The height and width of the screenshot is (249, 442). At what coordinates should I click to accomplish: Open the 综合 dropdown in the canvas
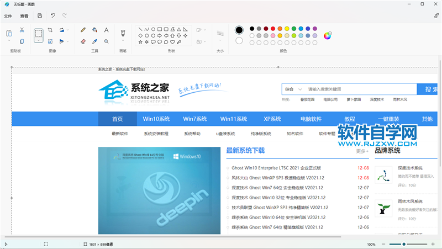point(293,89)
